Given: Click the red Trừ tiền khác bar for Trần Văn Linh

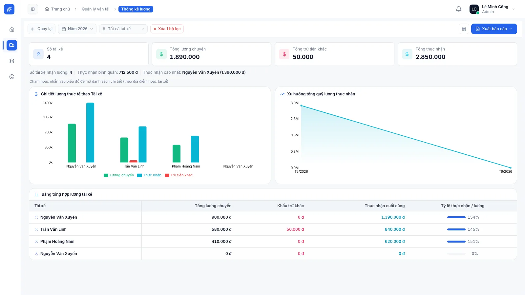Looking at the screenshot, I should [134, 161].
